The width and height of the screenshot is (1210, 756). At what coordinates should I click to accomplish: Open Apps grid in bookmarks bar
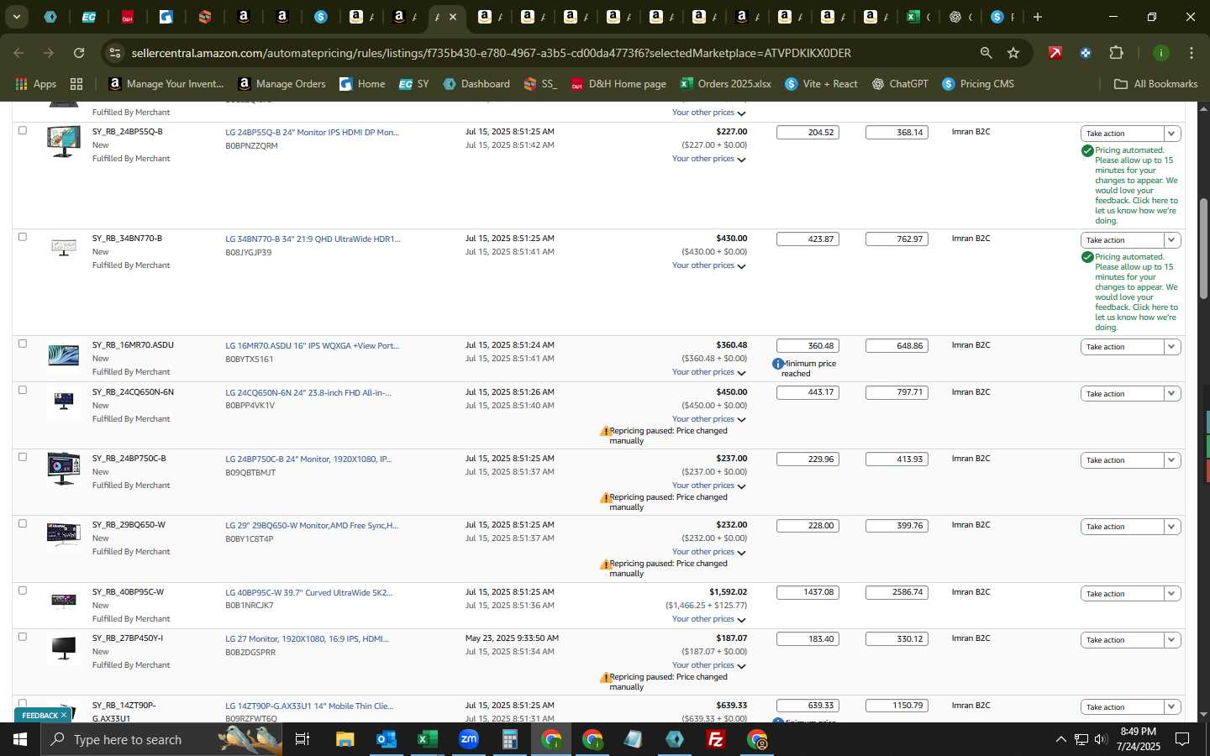(35, 84)
